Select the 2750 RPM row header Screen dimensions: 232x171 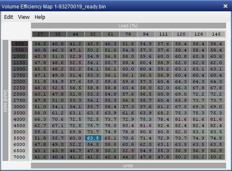(20, 101)
